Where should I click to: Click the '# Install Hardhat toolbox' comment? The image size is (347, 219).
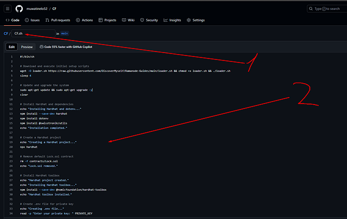(40, 175)
